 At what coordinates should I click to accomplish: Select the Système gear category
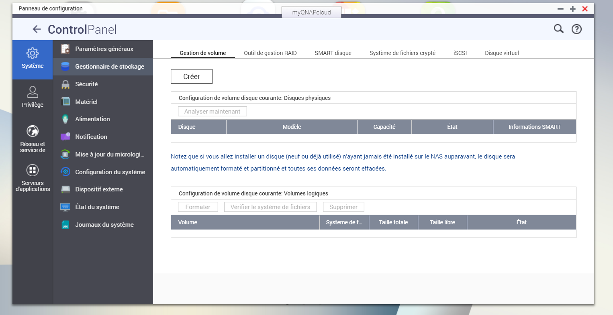(33, 59)
